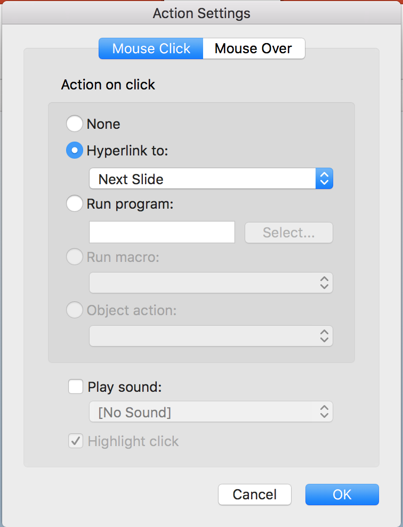This screenshot has height=527, width=403.
Task: Open the Next Slide hyperlink dropdown
Action: click(x=211, y=178)
